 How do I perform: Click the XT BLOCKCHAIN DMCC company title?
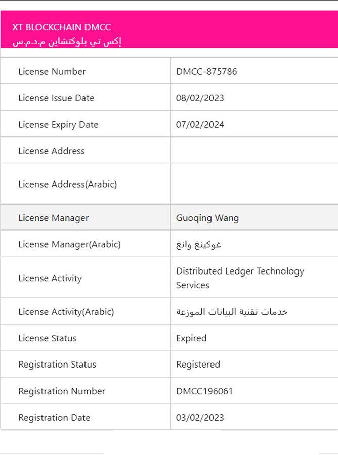[61, 27]
